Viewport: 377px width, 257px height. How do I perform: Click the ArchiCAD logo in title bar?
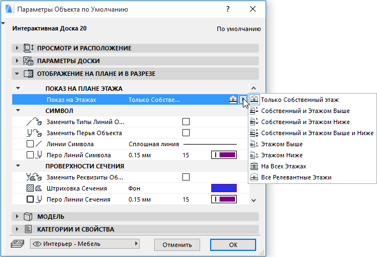tap(9, 9)
